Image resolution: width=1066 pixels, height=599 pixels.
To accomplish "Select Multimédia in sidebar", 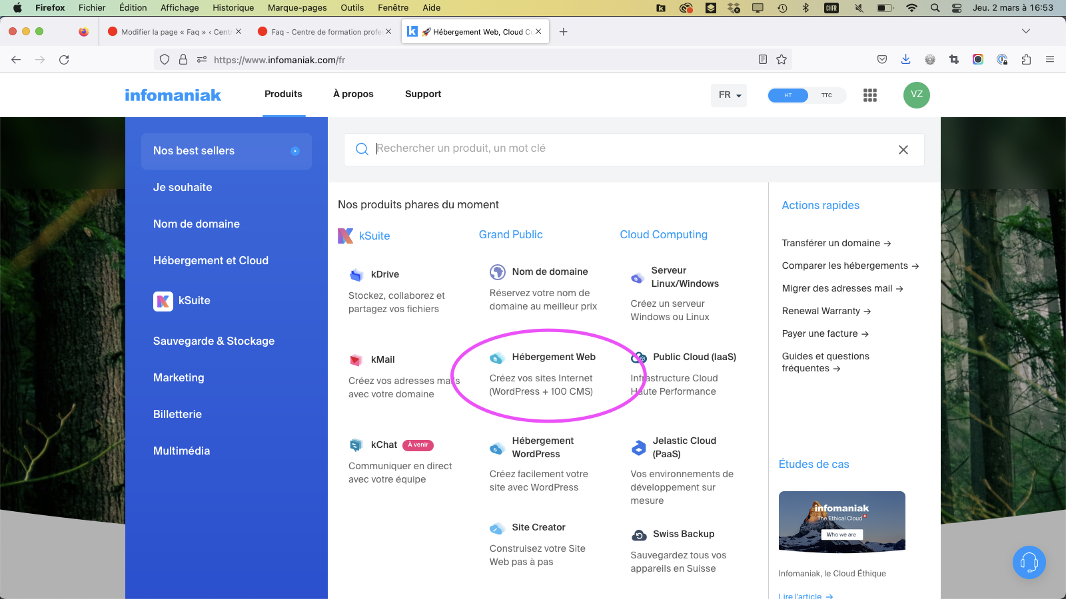I will pos(181,451).
